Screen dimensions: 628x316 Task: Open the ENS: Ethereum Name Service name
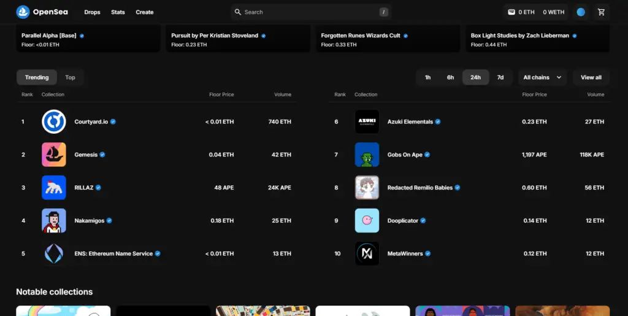(113, 253)
